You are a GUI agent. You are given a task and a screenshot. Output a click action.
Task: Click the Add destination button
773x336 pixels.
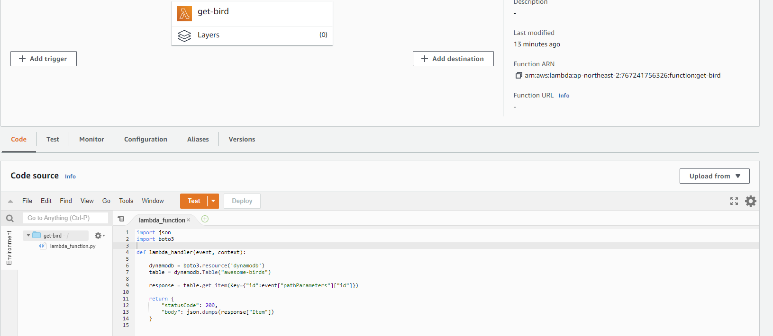(x=453, y=59)
